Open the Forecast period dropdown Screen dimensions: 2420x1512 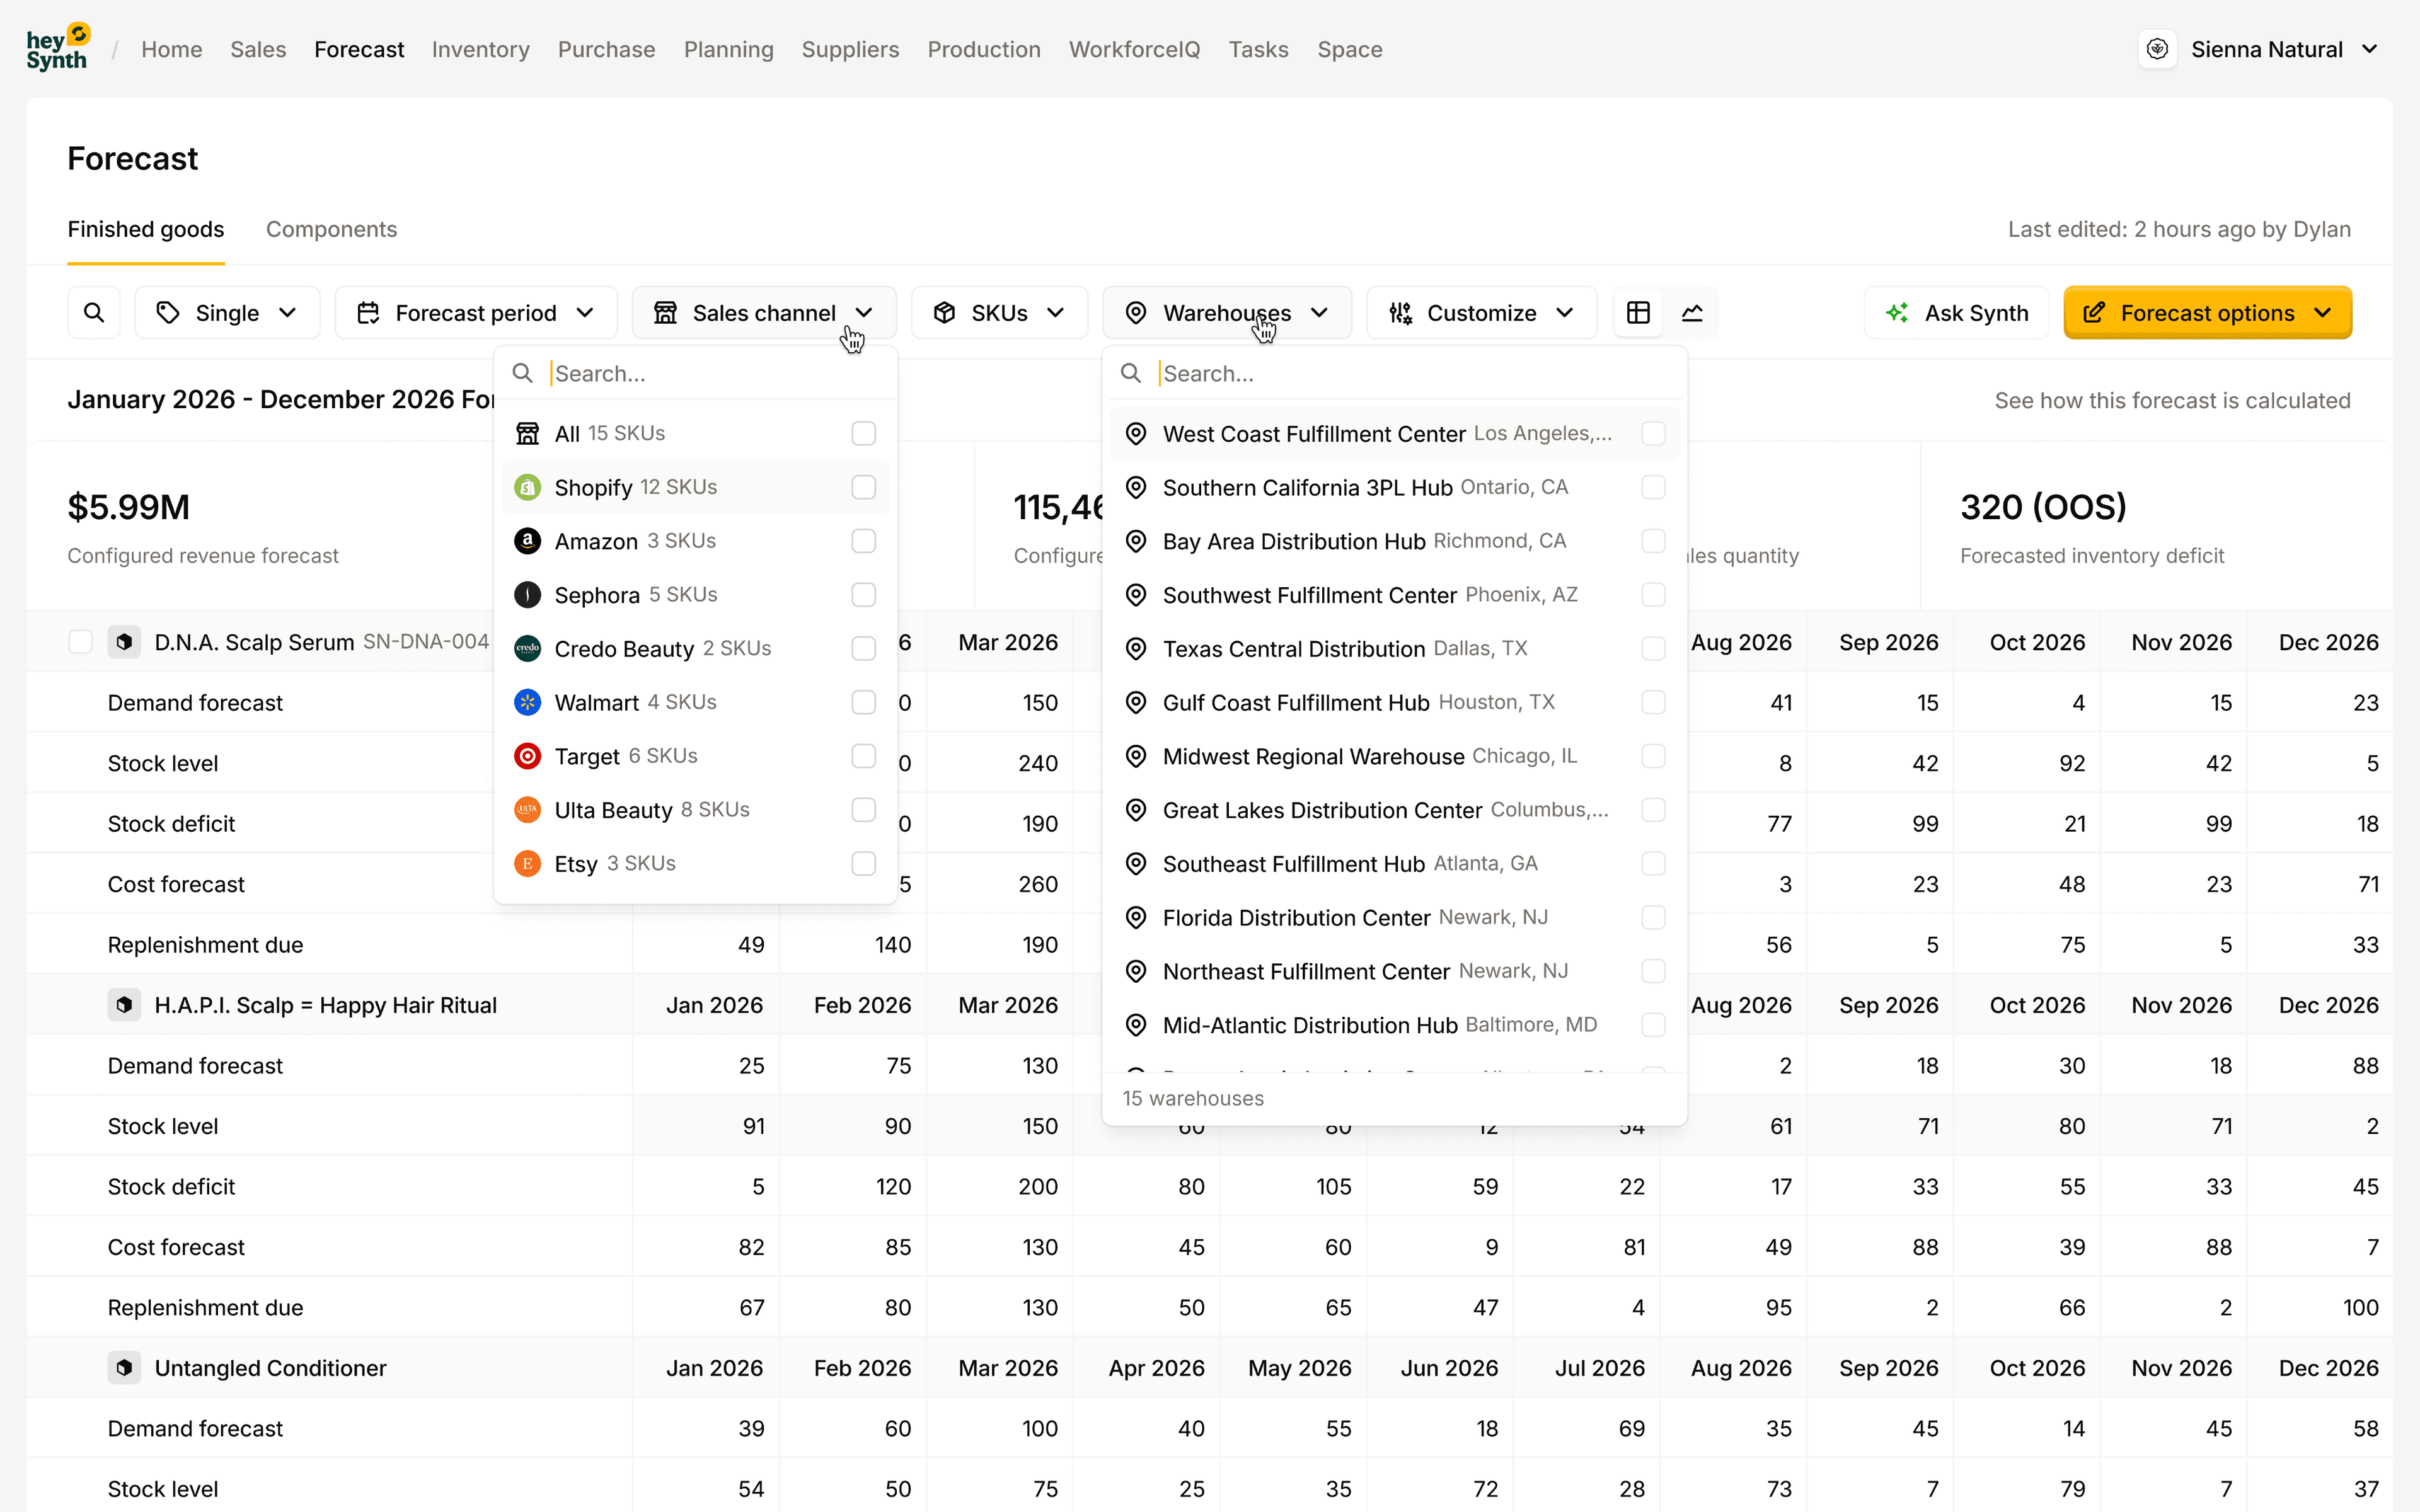coord(475,313)
